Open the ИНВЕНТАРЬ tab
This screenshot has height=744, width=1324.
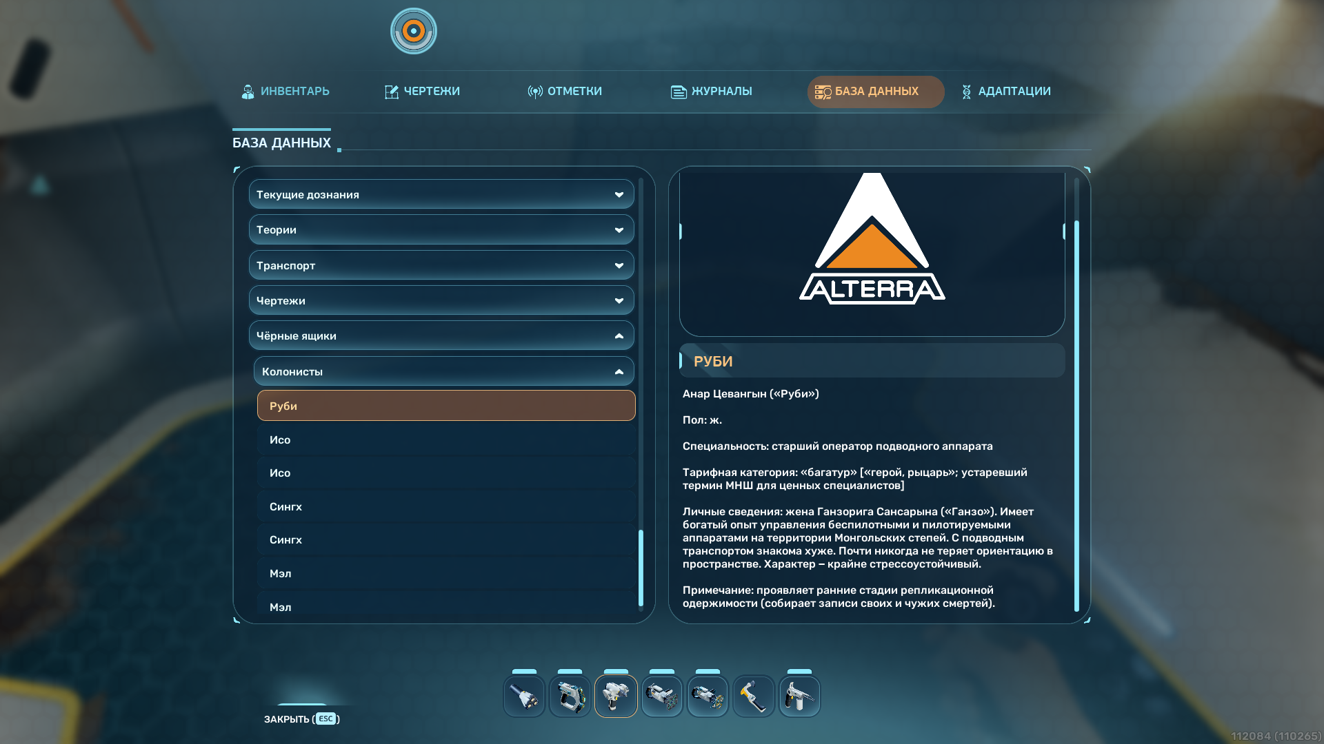(285, 92)
